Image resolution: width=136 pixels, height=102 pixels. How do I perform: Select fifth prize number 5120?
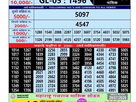pos(97,40)
